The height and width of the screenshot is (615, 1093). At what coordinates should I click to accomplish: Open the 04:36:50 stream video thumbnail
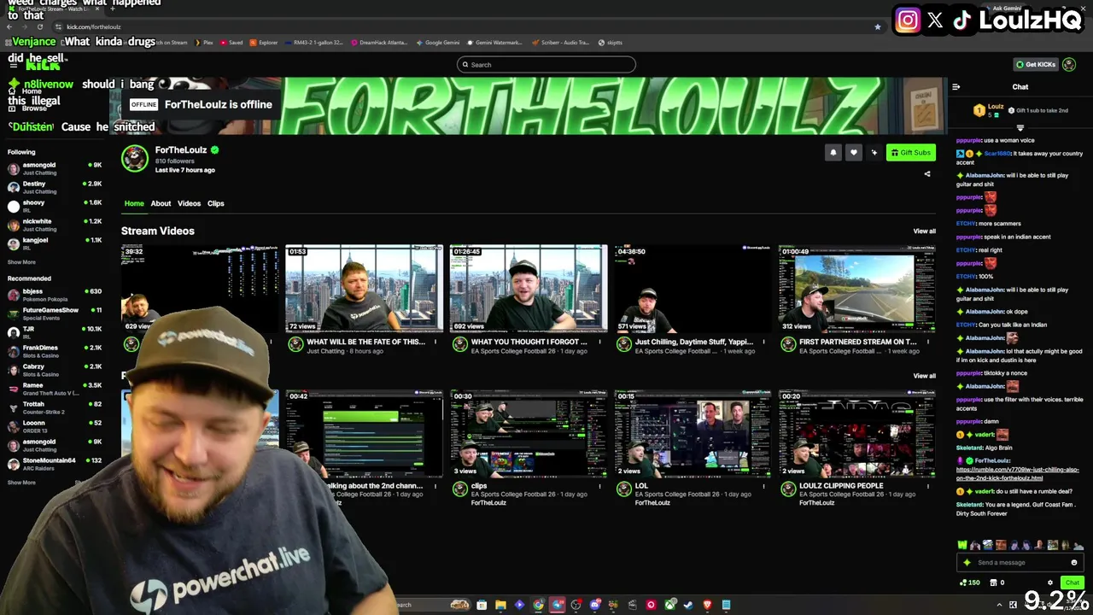693,289
